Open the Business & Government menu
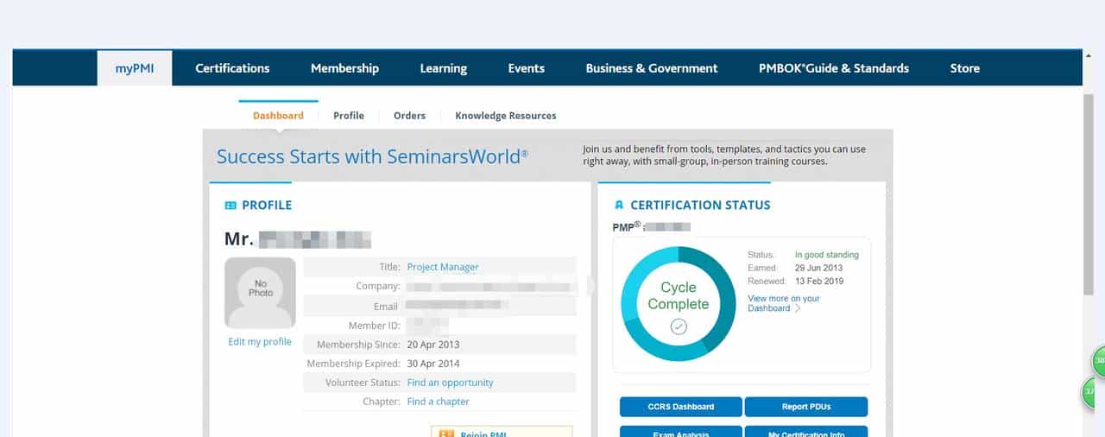The width and height of the screenshot is (1105, 437). (651, 68)
